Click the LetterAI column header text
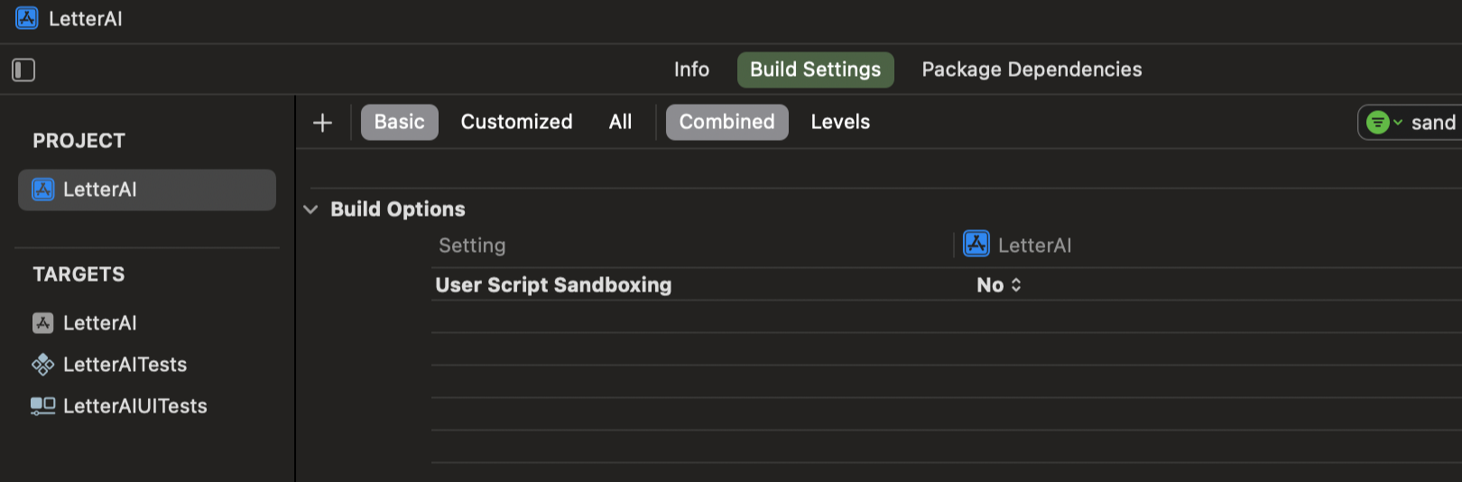1462x482 pixels. click(x=1035, y=246)
